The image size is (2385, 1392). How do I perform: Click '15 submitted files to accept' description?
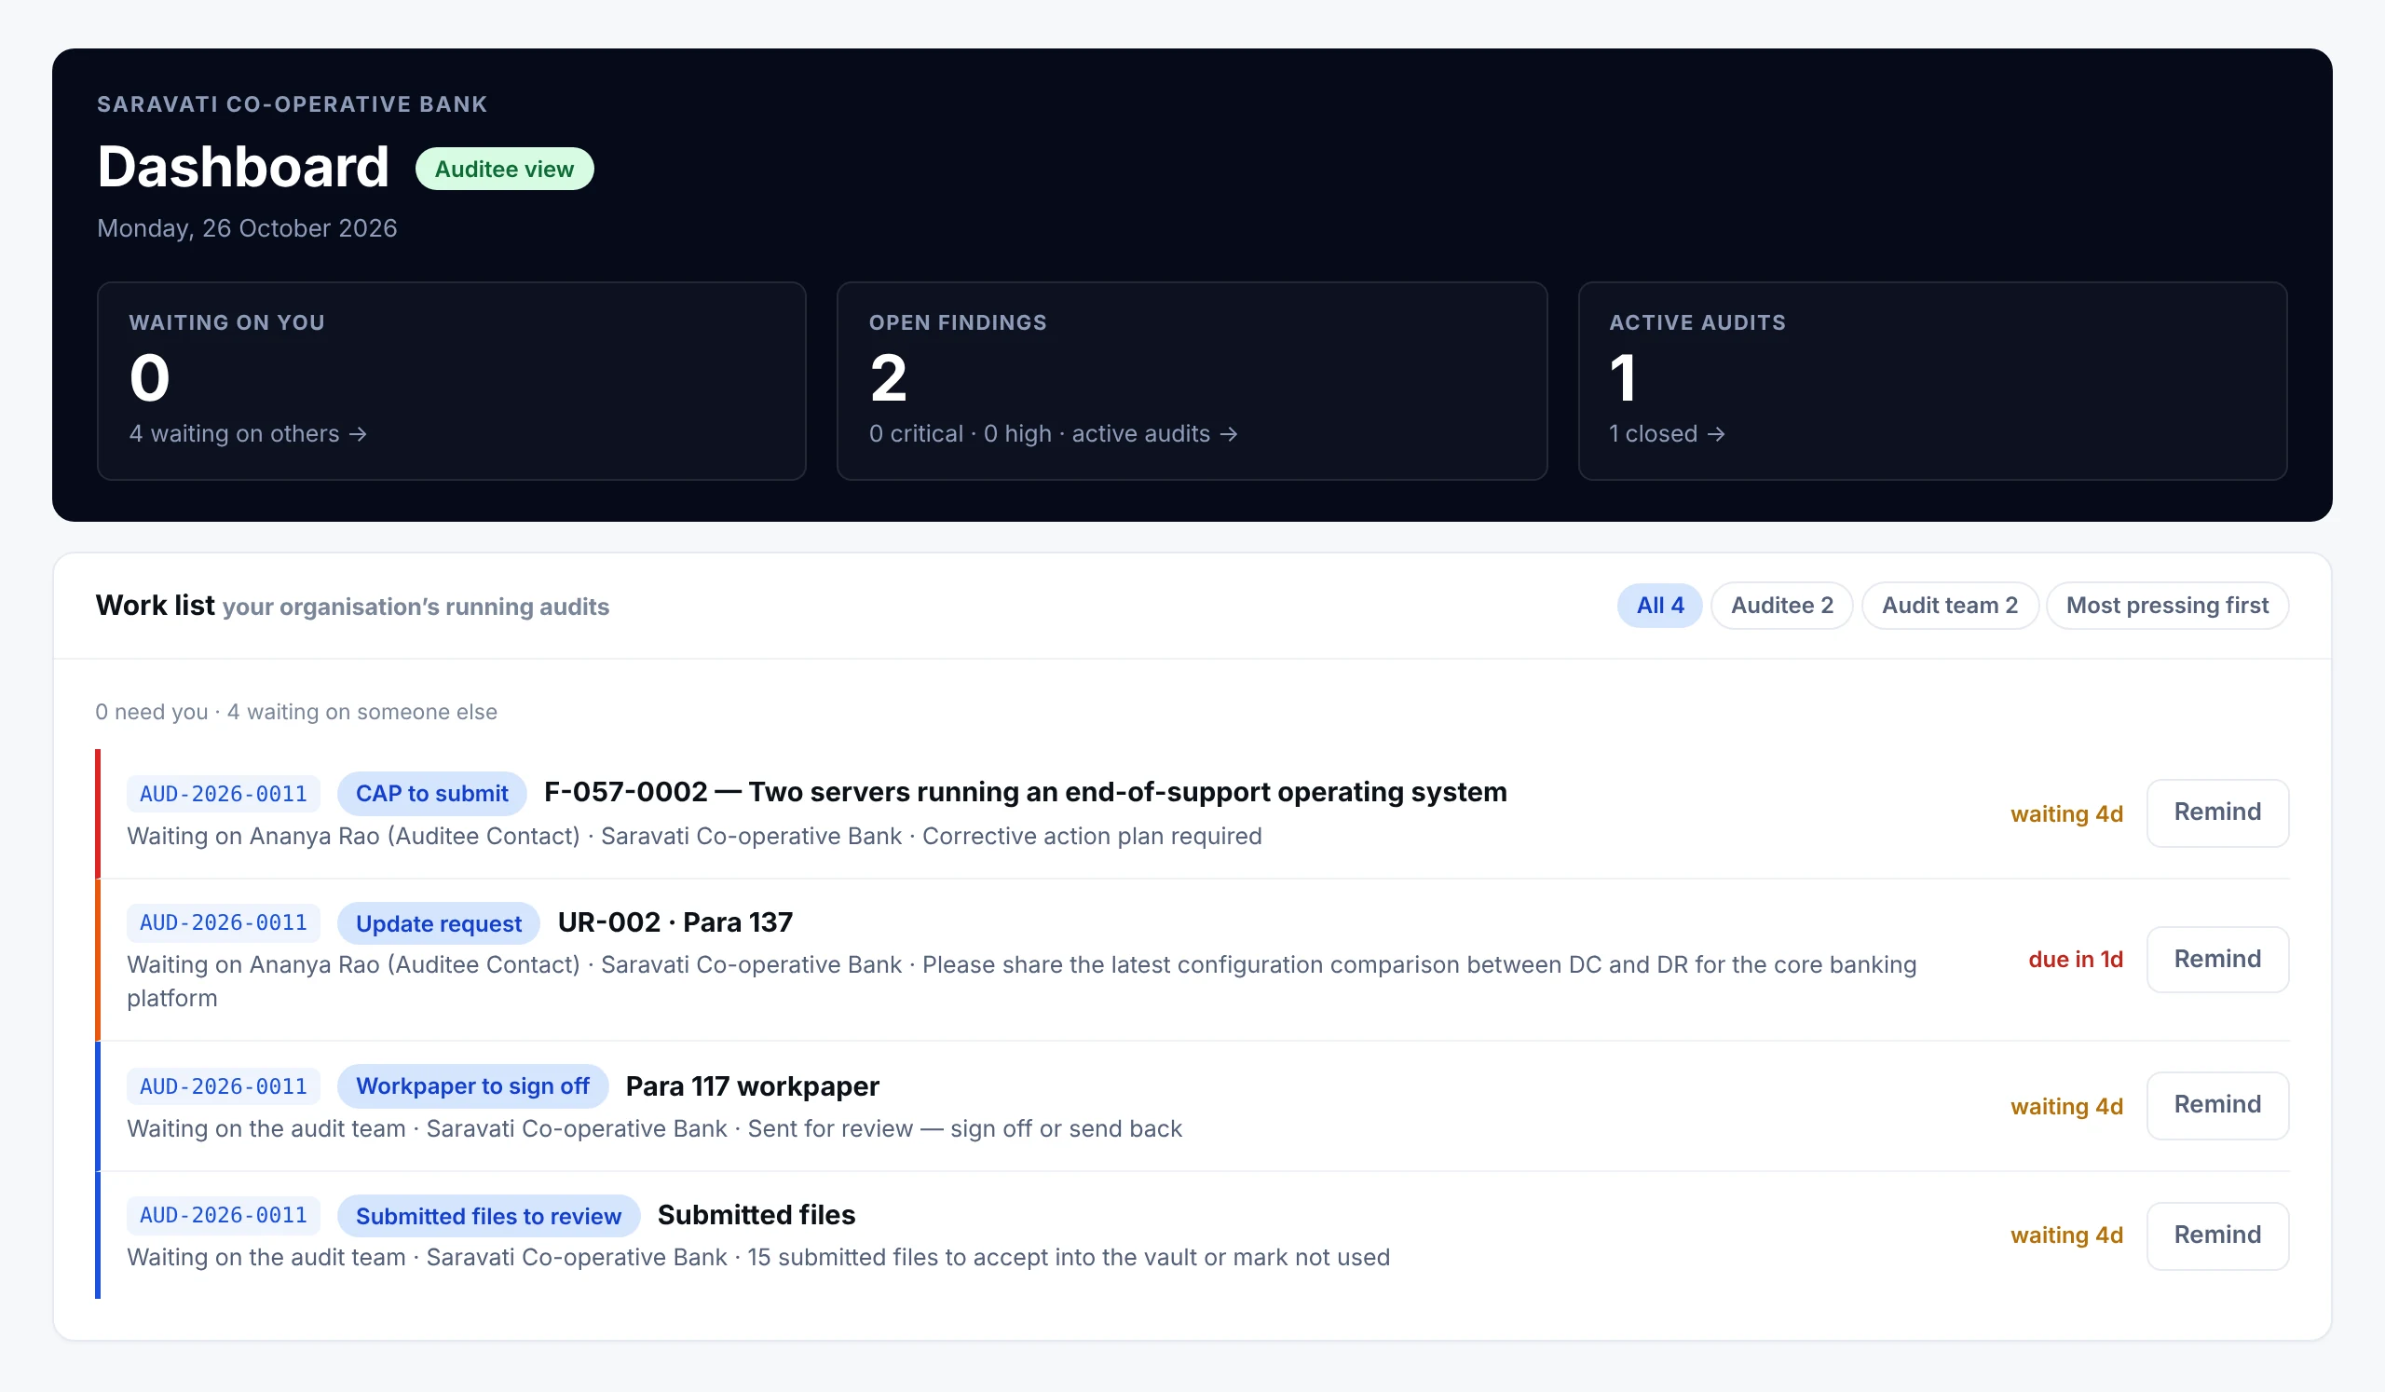click(x=1069, y=1258)
